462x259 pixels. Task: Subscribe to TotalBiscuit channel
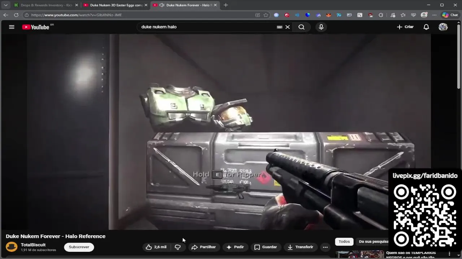click(79, 247)
